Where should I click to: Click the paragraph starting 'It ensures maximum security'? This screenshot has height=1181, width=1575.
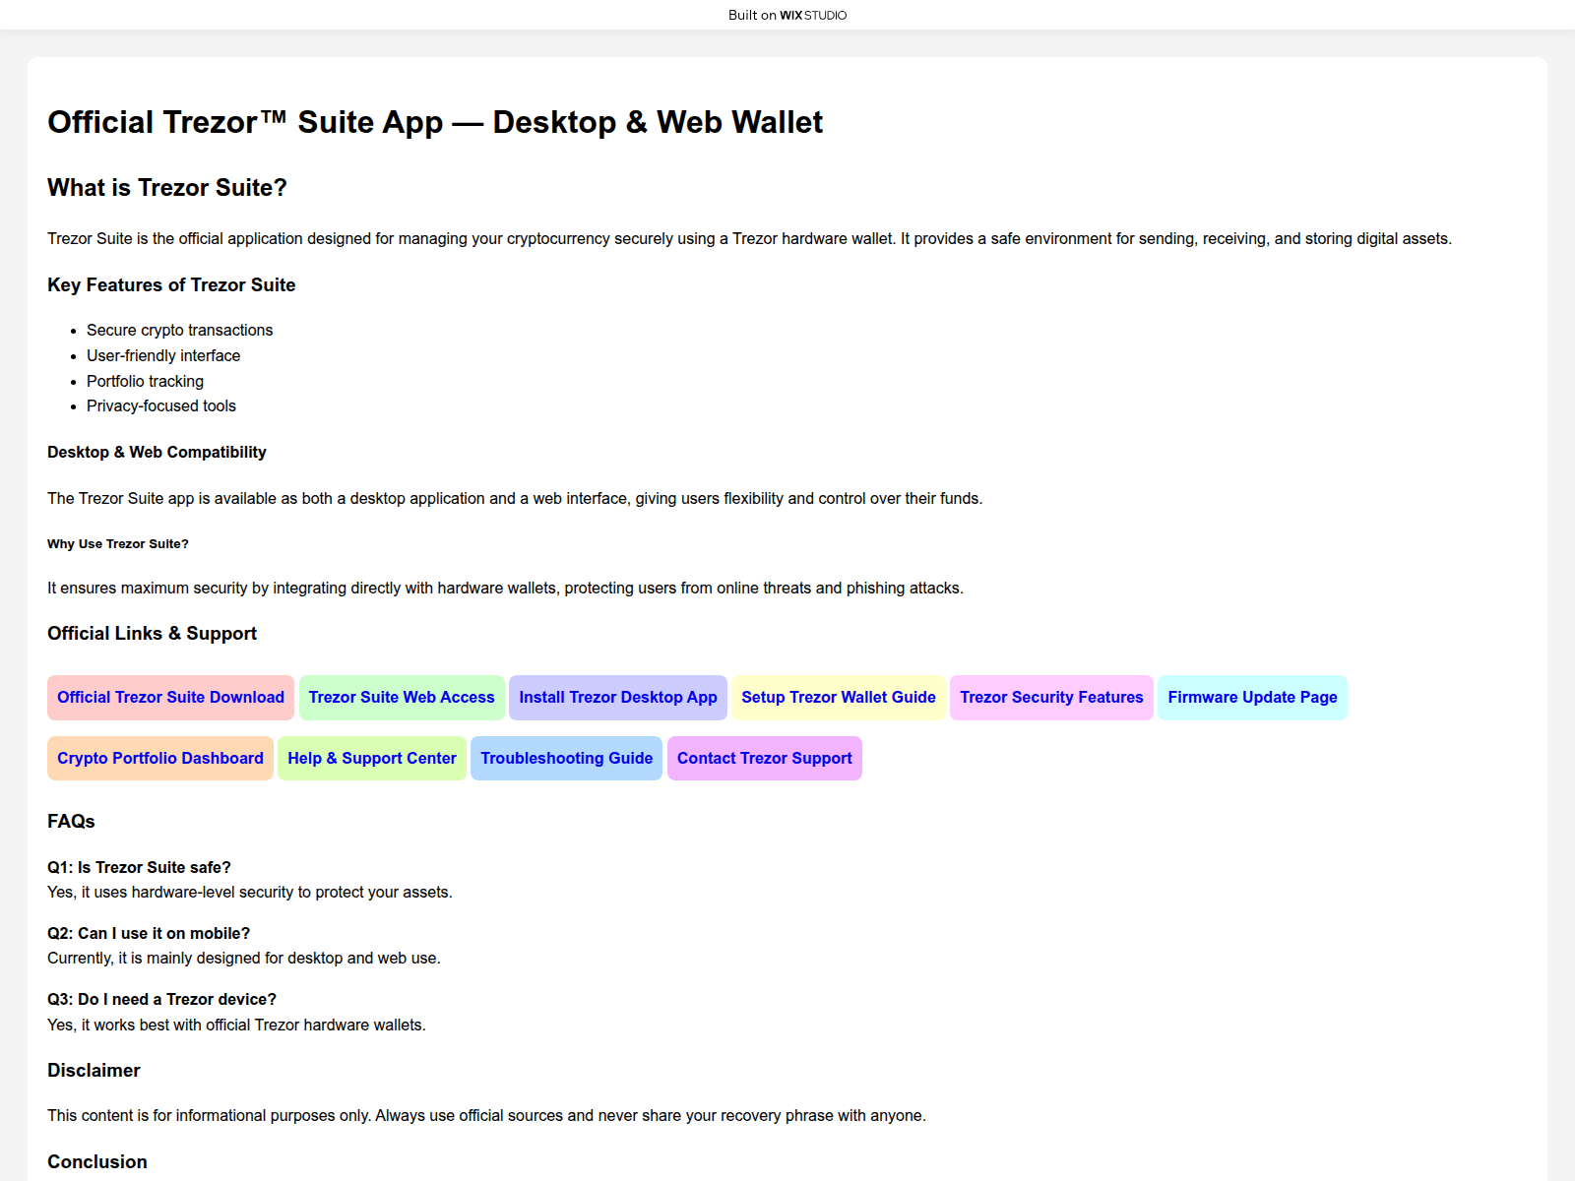point(505,589)
